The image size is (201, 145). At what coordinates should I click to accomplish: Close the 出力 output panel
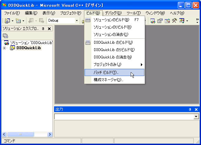pyautogui.click(x=196, y=110)
